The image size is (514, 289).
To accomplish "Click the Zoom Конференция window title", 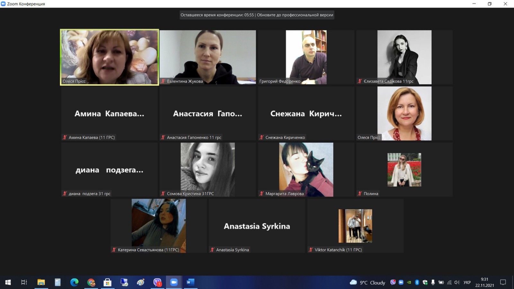I will pos(26,4).
